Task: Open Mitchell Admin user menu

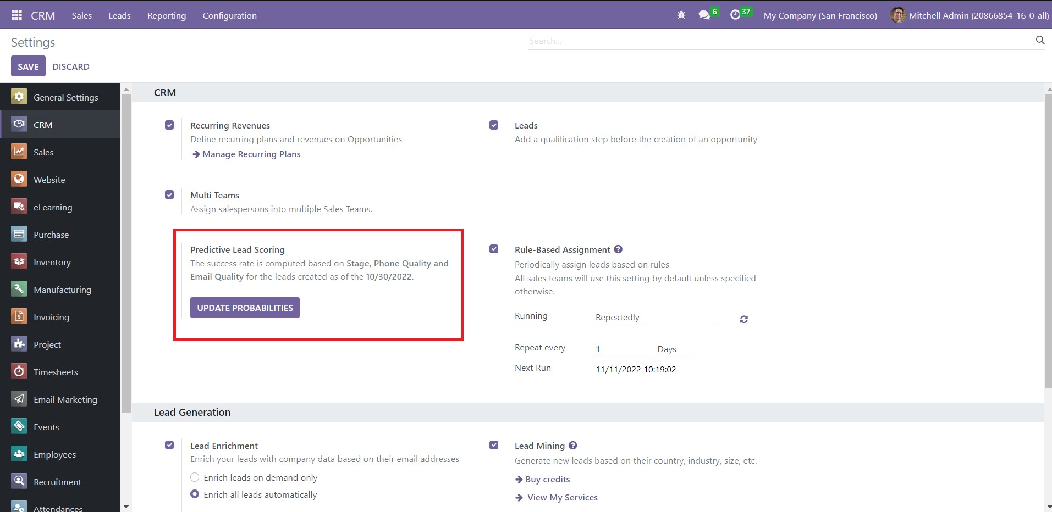Action: (x=971, y=15)
